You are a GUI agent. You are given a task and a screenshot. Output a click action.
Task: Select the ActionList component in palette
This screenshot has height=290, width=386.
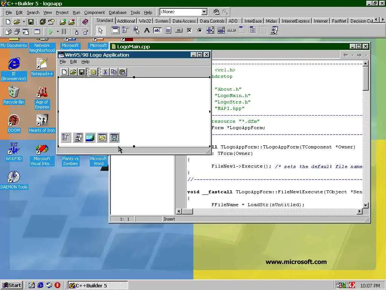[274, 30]
